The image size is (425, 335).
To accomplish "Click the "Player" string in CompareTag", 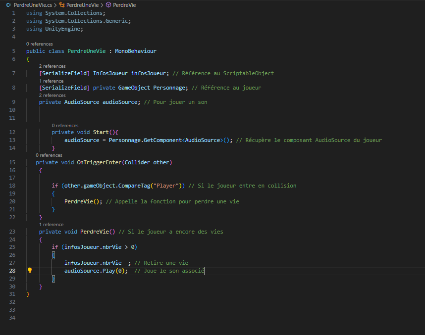I will [x=167, y=186].
